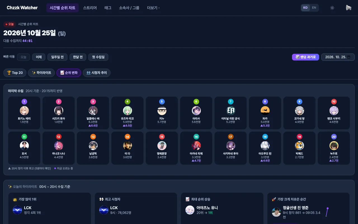Viewport: 358px width, 224px height.
Task: Toggle the 하이라이트 filter chip
Action: click(42, 73)
